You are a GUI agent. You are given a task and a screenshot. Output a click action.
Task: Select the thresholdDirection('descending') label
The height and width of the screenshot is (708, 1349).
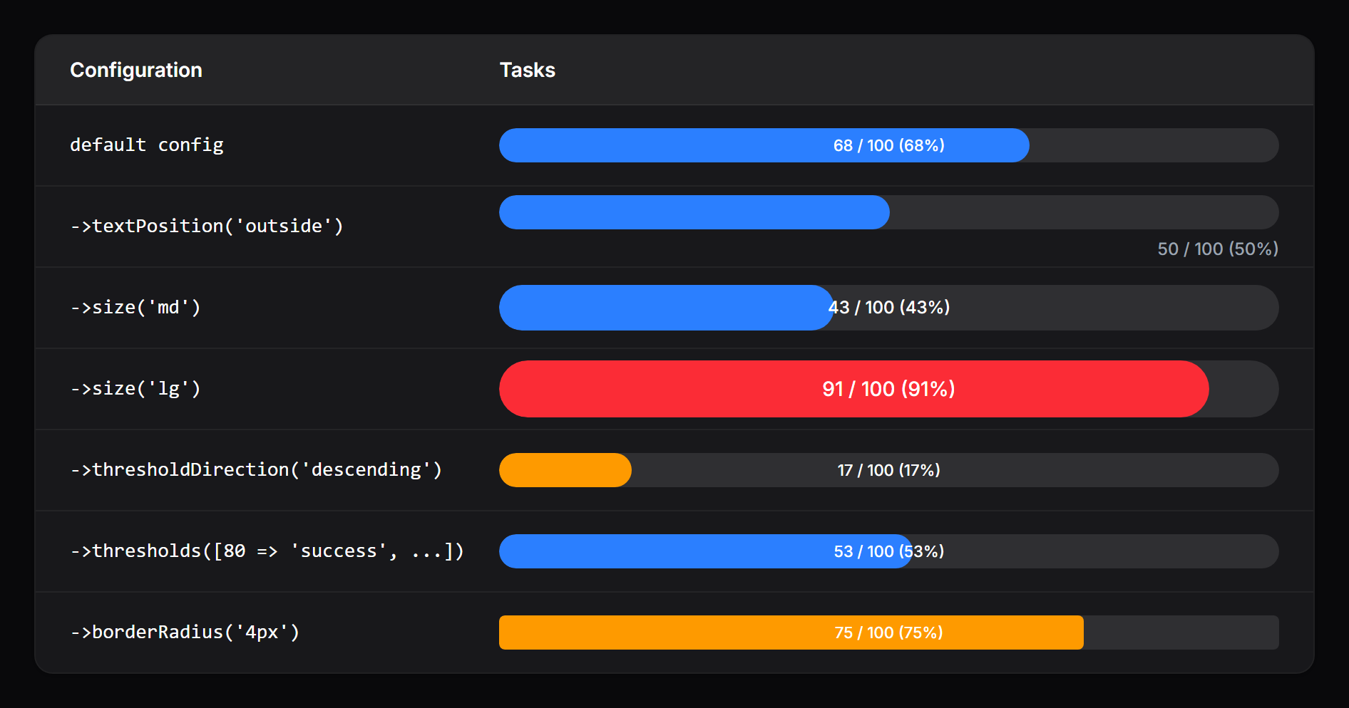pyautogui.click(x=255, y=469)
